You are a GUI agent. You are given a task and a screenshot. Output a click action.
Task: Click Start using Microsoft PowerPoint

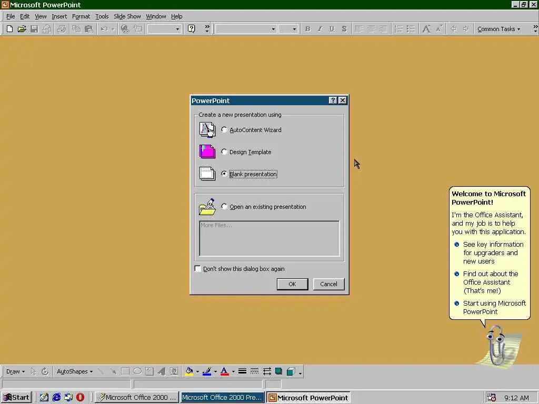[x=491, y=307]
